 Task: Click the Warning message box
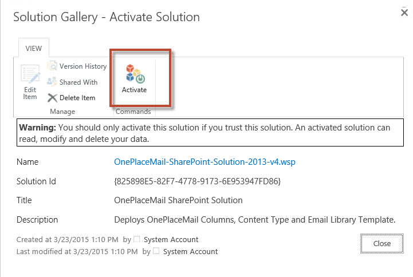click(210, 133)
